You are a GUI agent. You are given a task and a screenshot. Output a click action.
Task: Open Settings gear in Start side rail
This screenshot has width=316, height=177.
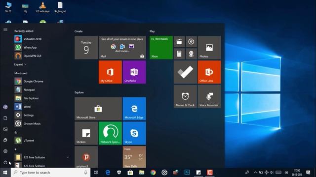pyautogui.click(x=5, y=151)
